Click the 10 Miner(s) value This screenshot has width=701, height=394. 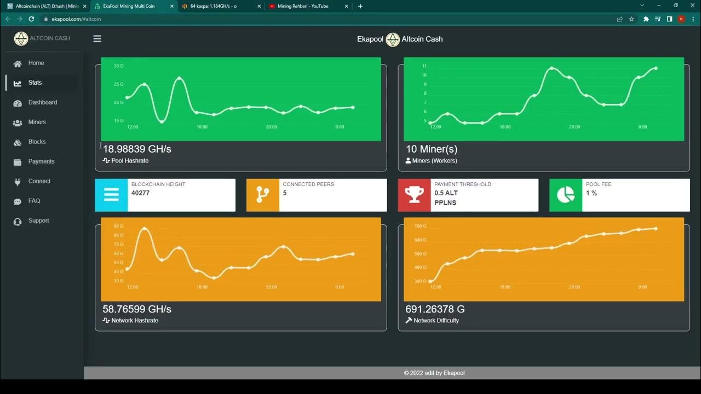tap(432, 149)
